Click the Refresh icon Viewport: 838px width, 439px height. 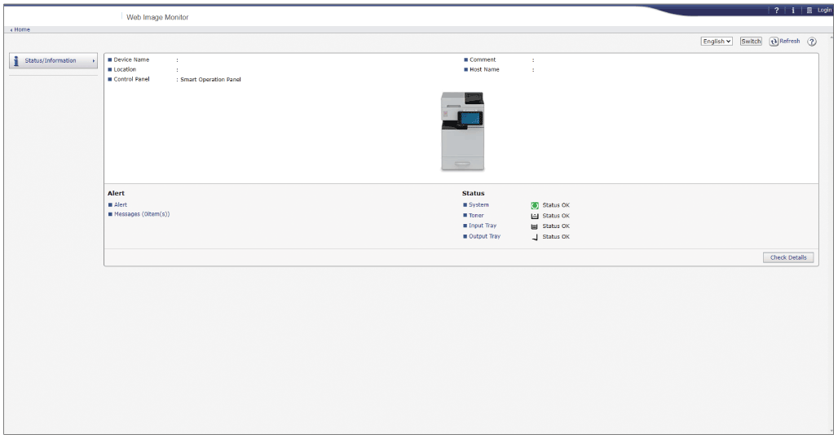pyautogui.click(x=774, y=42)
